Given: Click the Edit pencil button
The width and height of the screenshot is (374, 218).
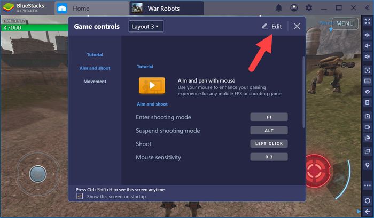Looking at the screenshot, I should [271, 26].
